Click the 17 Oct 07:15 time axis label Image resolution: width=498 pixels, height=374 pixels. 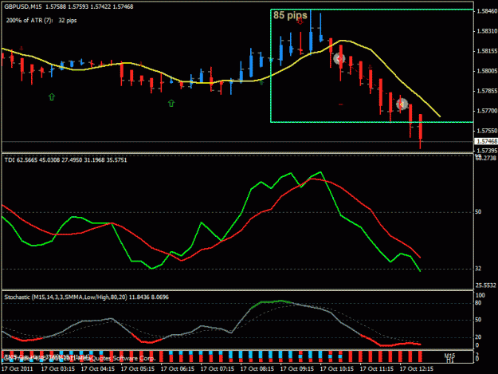[x=218, y=368]
